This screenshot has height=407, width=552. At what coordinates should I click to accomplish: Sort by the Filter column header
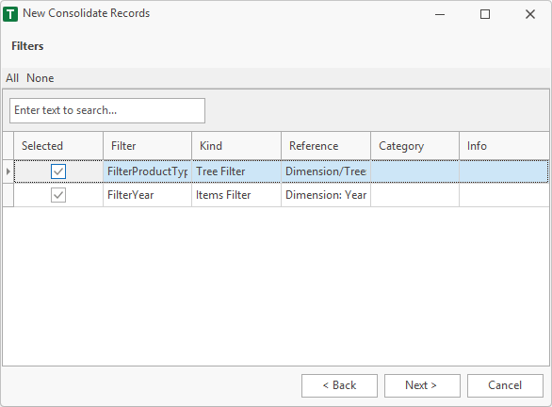148,146
